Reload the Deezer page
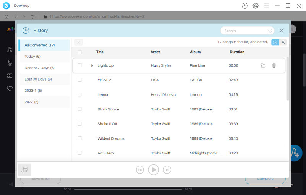Viewport: 306px width, 195px height. 33,16
